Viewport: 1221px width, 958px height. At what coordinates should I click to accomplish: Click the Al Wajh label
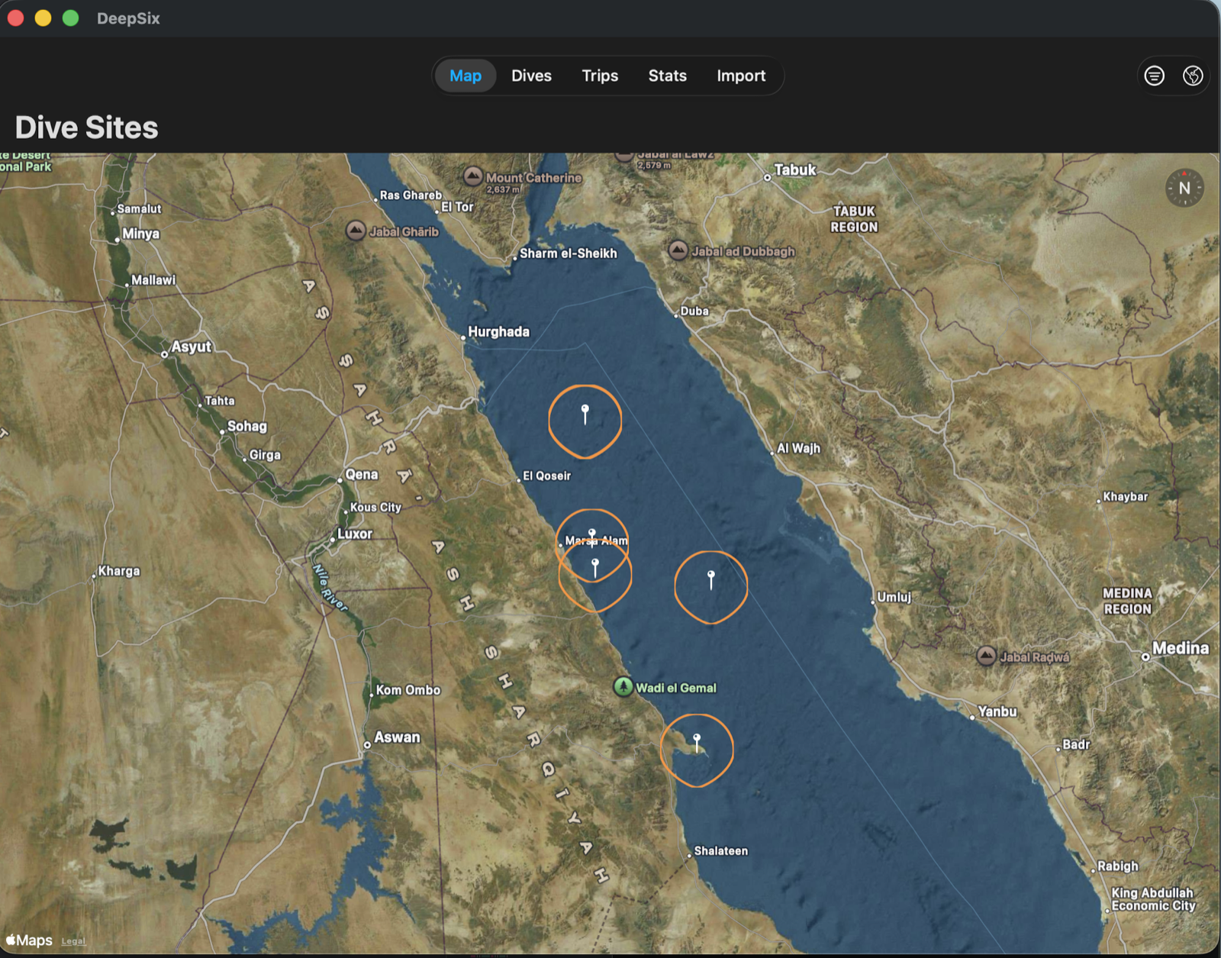(798, 448)
